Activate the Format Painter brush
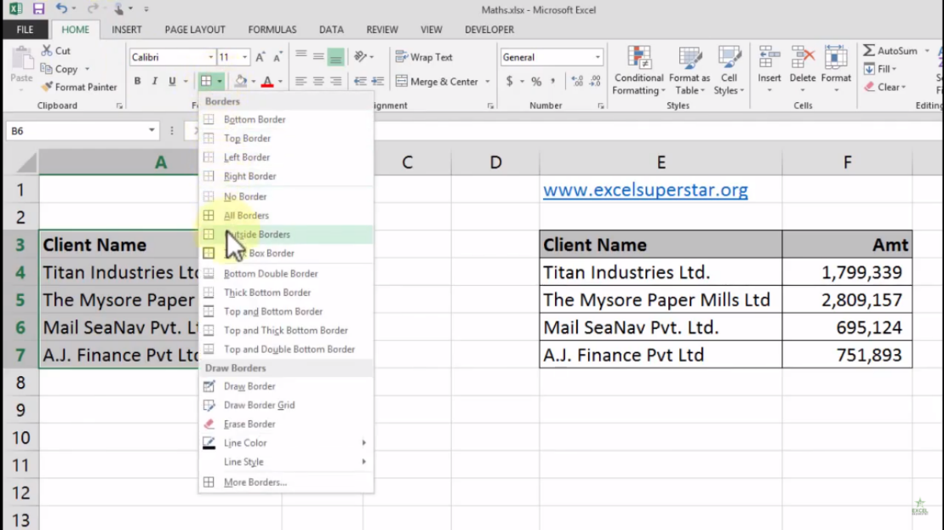The height and width of the screenshot is (530, 944). pos(79,88)
